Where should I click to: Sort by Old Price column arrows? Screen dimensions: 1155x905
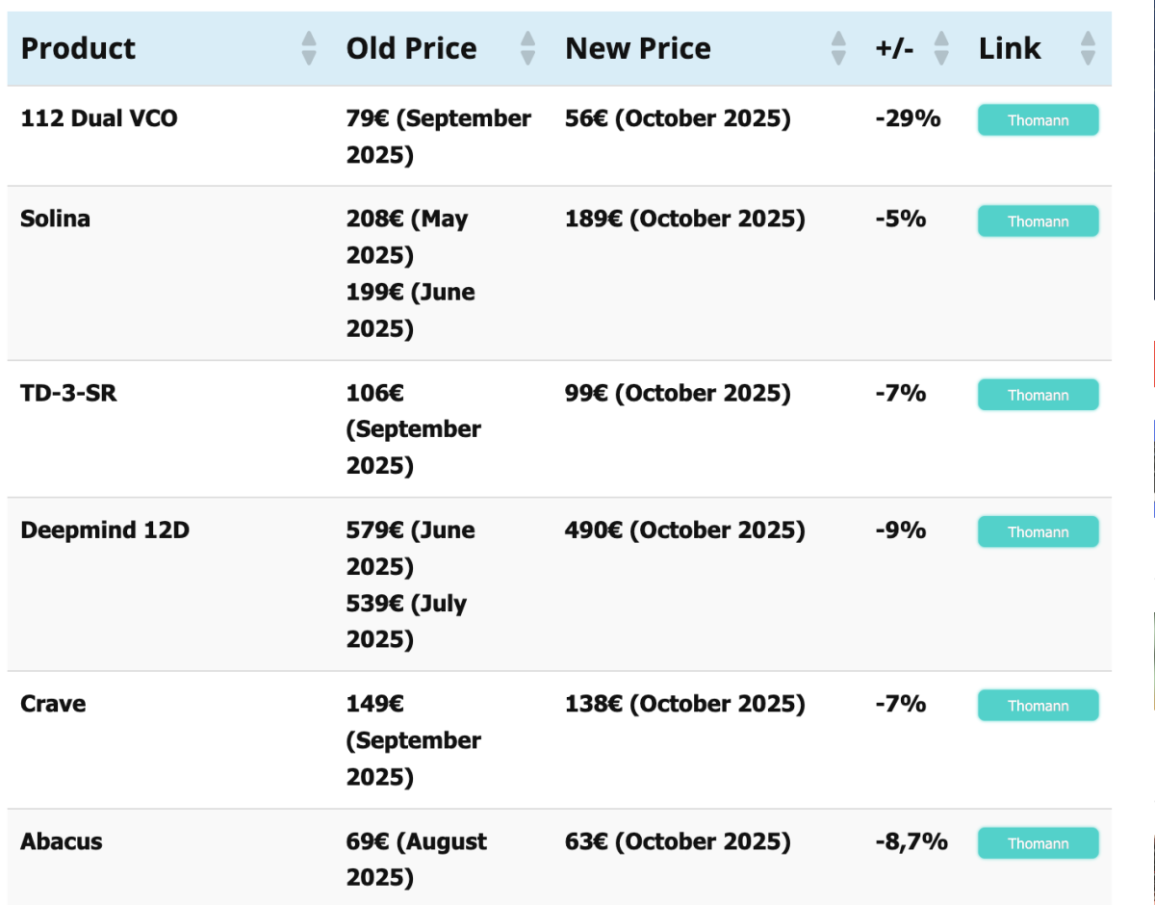527,48
